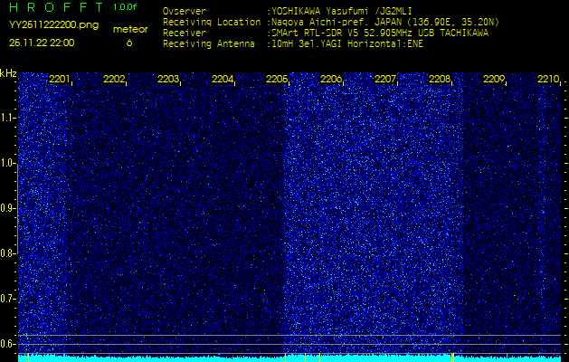This screenshot has width=569, height=362.
Task: Click the 2207 time label
Action: pyautogui.click(x=385, y=79)
